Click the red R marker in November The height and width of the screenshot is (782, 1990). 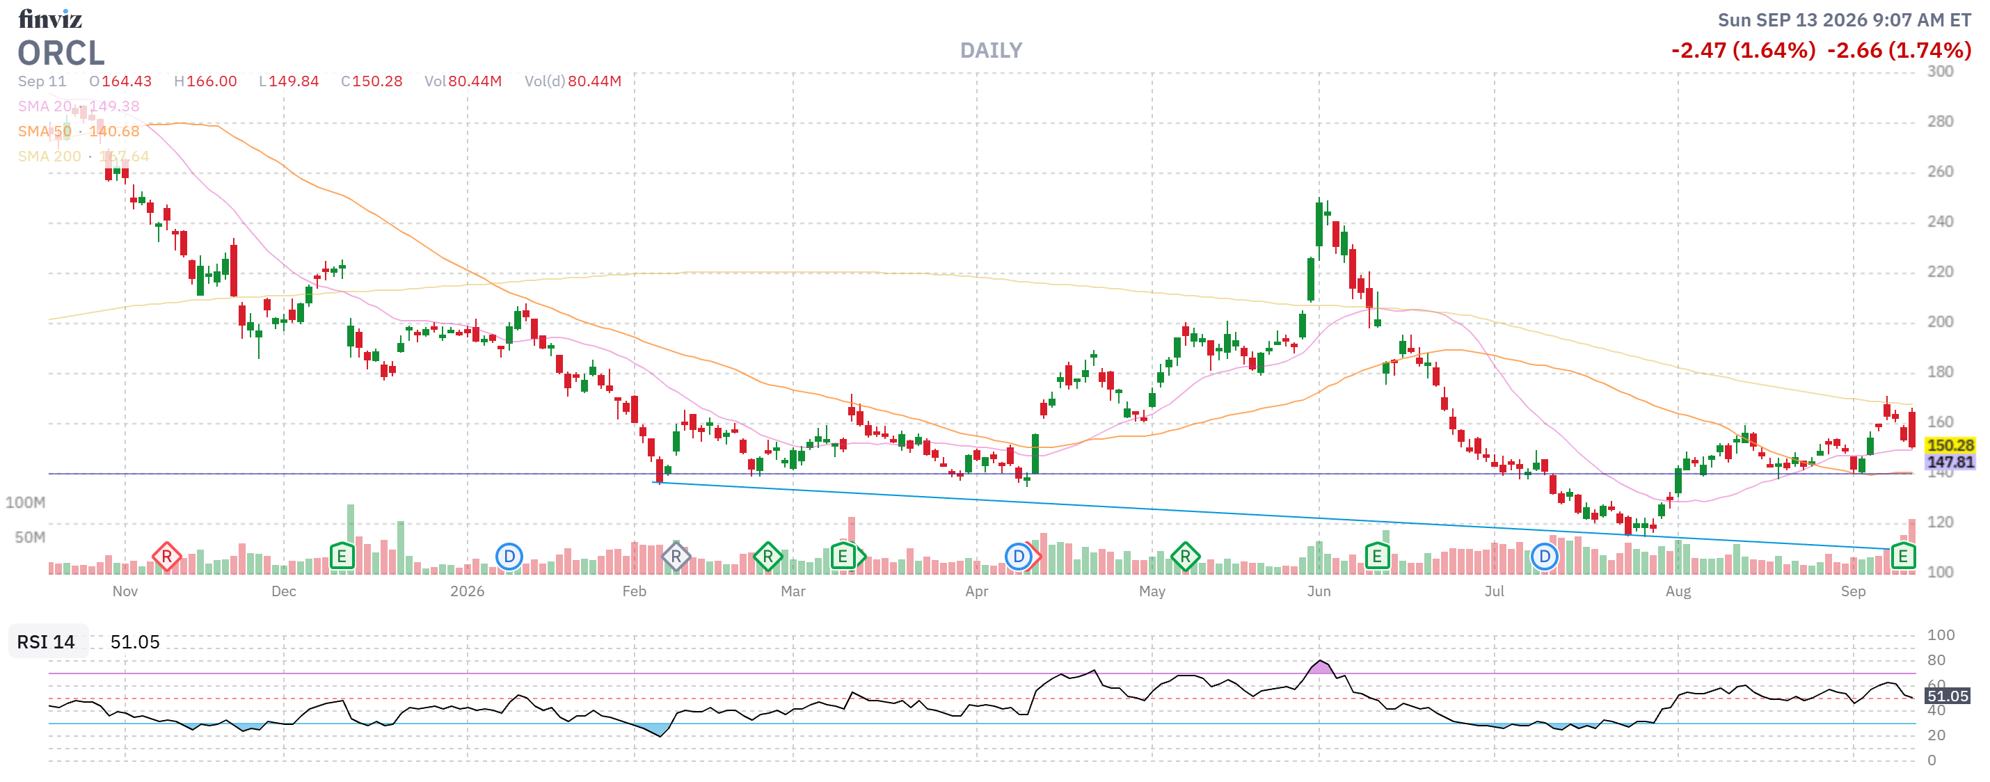(x=166, y=557)
